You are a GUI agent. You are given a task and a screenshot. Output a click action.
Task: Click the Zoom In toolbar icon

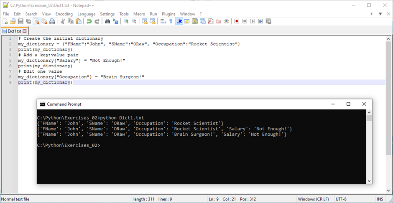pos(126,21)
